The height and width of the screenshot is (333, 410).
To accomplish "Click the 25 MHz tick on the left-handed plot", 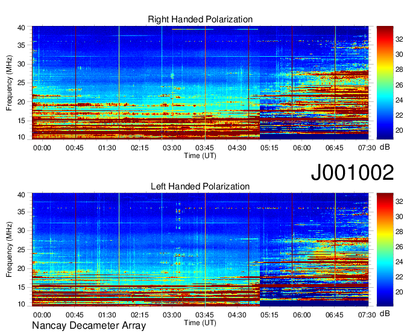I will (x=21, y=250).
